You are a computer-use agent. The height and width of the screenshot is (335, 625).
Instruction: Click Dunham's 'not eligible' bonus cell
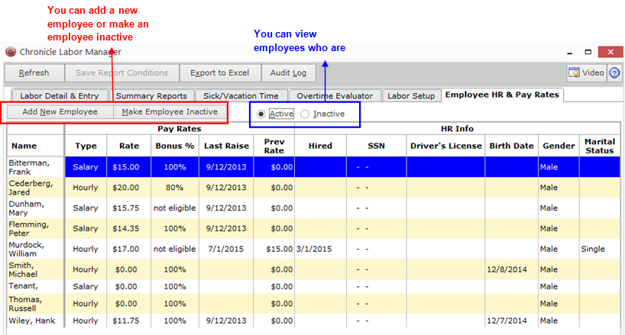pyautogui.click(x=174, y=208)
